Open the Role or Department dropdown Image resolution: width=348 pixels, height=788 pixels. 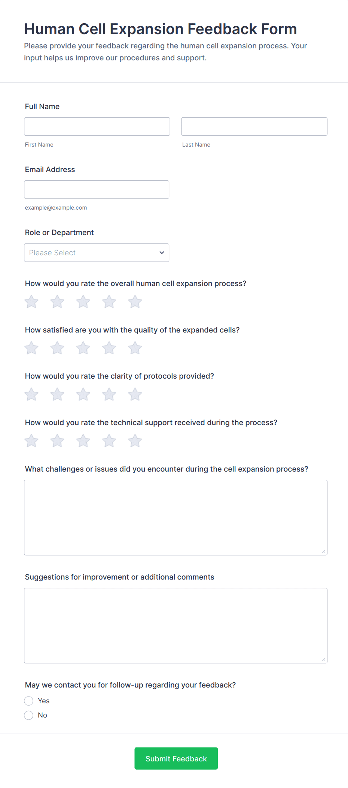96,253
